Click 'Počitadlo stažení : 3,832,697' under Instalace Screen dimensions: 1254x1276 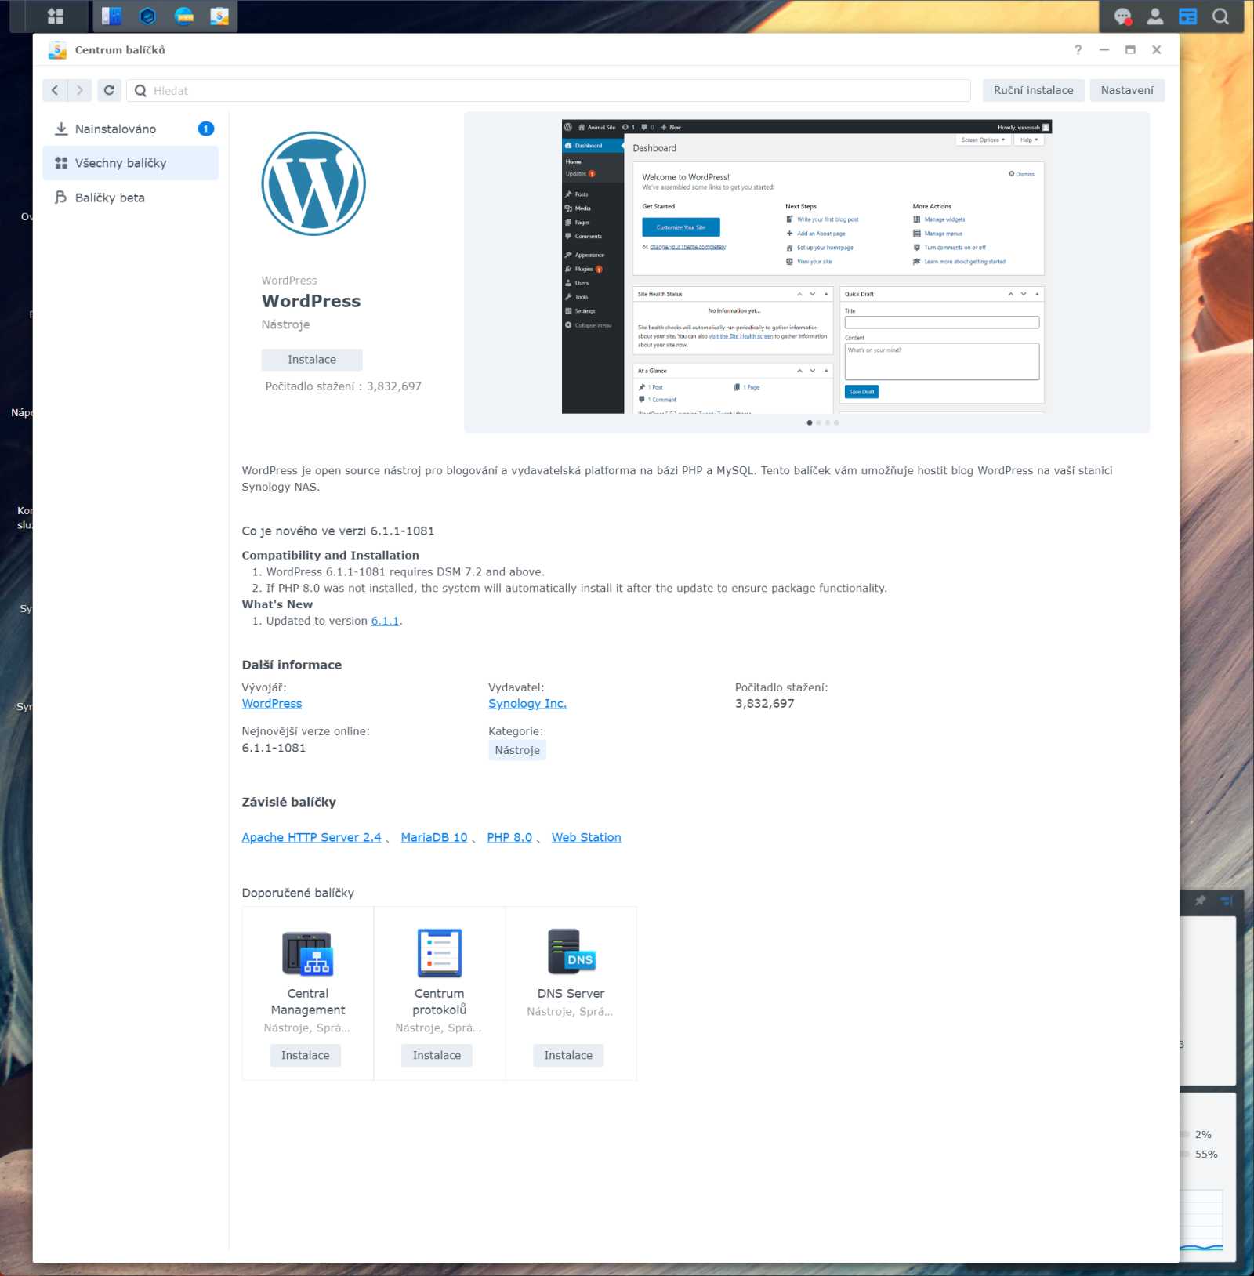point(343,386)
